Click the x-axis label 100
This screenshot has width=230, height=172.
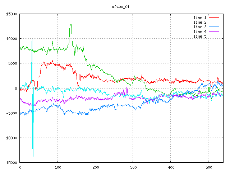click(58, 167)
